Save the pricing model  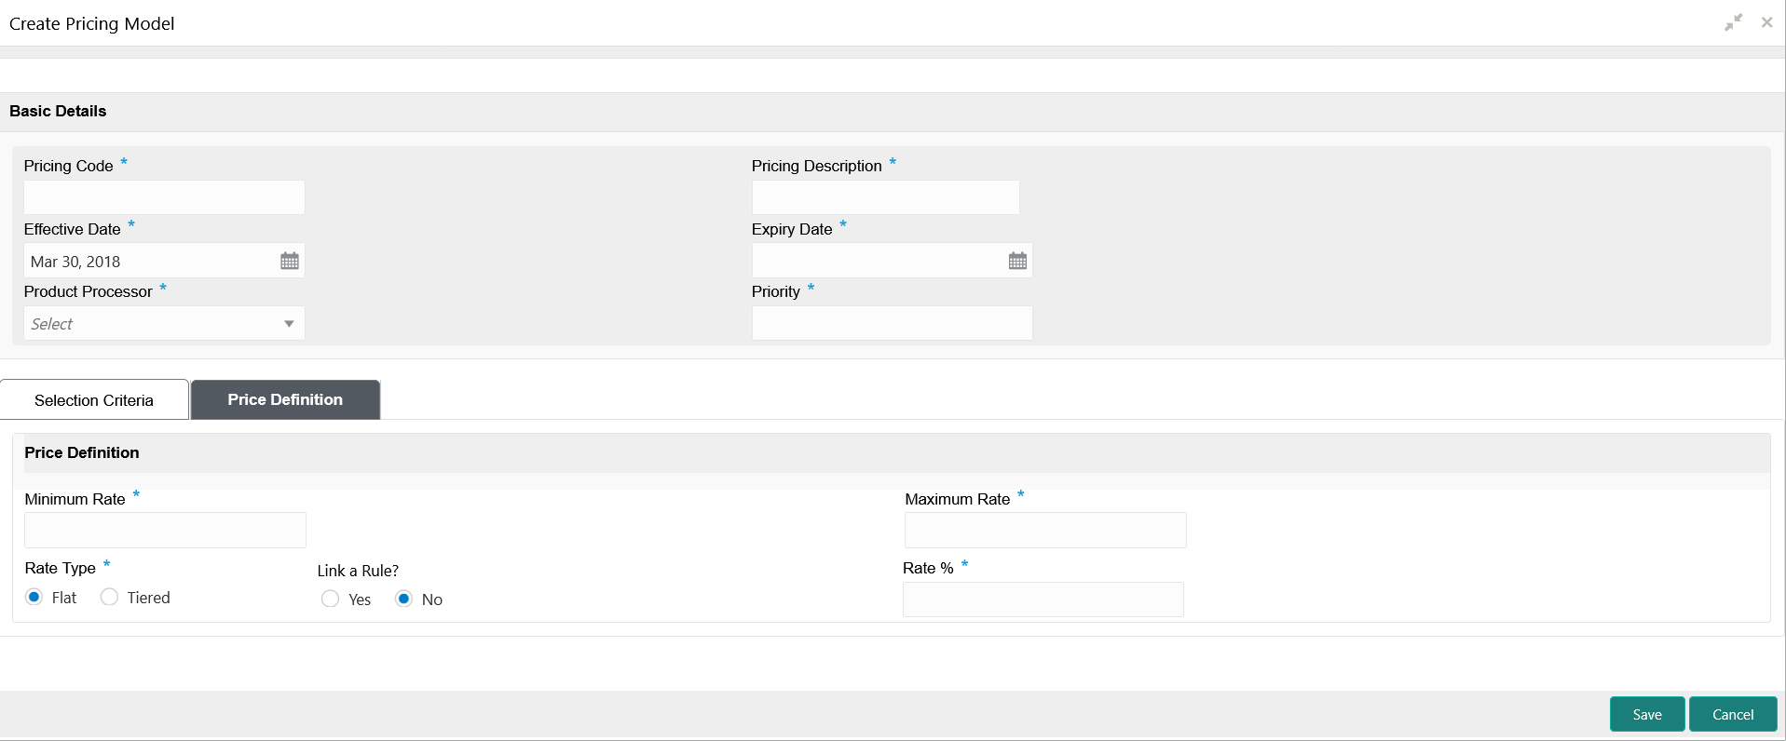click(x=1646, y=715)
